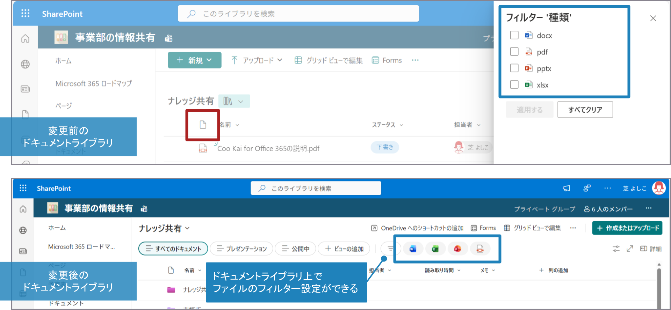Click the 作成またはアップロード button

click(x=627, y=228)
